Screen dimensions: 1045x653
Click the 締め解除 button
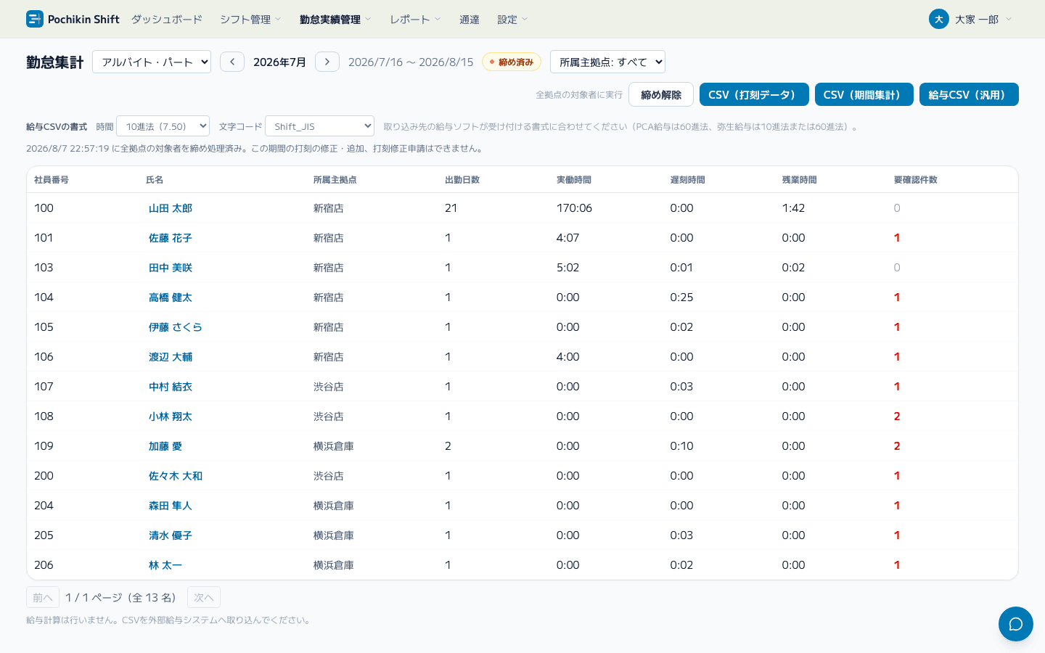pyautogui.click(x=661, y=94)
